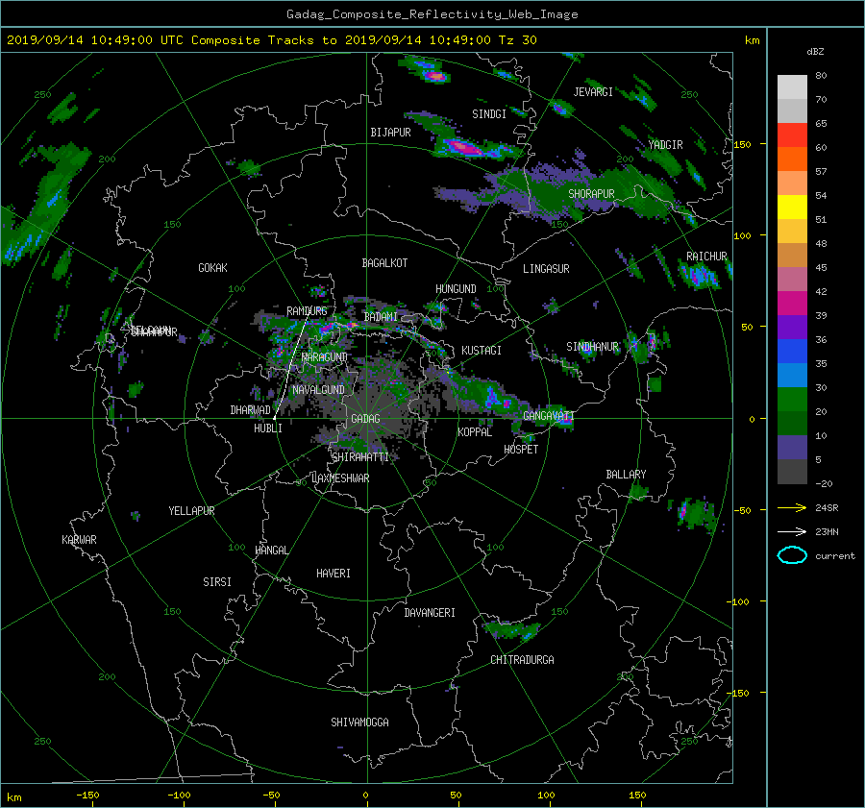The width and height of the screenshot is (865, 808).
Task: Click the 'km' label at bottom-left axis
Action: click(13, 797)
